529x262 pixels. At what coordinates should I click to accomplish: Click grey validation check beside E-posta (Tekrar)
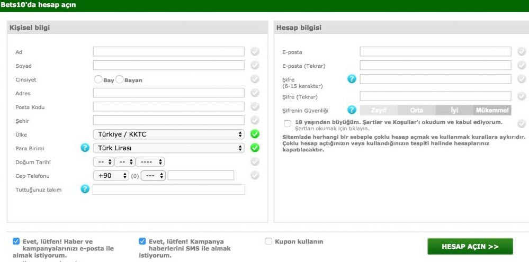[x=522, y=65]
